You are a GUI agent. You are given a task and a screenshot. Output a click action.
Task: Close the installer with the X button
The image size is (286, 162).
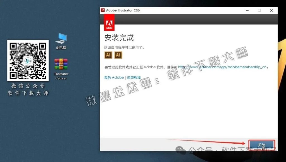point(271,10)
